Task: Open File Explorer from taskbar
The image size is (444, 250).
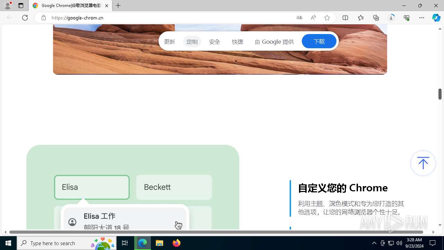Action: pos(160,243)
